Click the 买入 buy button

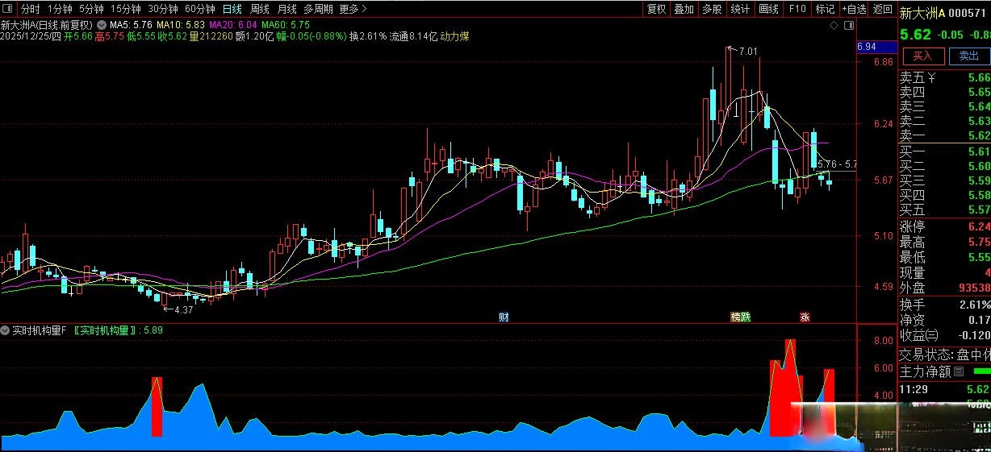pyautogui.click(x=922, y=56)
